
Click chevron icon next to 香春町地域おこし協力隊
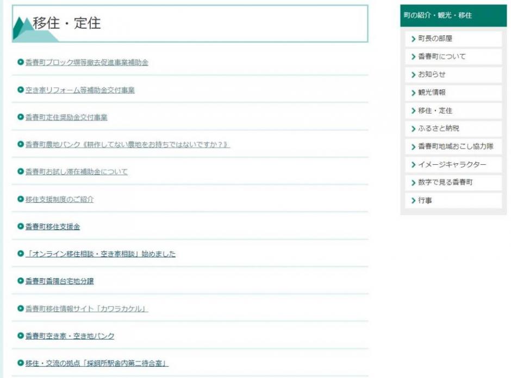[x=413, y=147]
